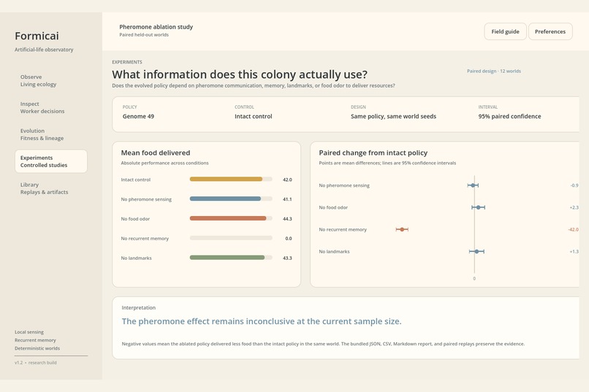The width and height of the screenshot is (589, 392).
Task: Click 'Local sensing' in sidebar footer
Action: 29,332
